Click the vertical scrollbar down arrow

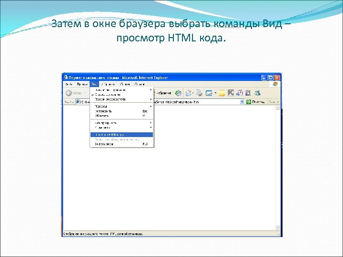(278, 227)
